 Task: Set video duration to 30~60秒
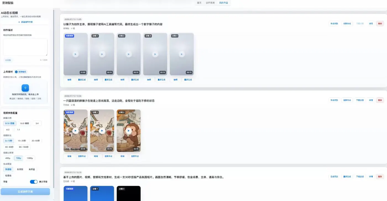(x=36, y=141)
